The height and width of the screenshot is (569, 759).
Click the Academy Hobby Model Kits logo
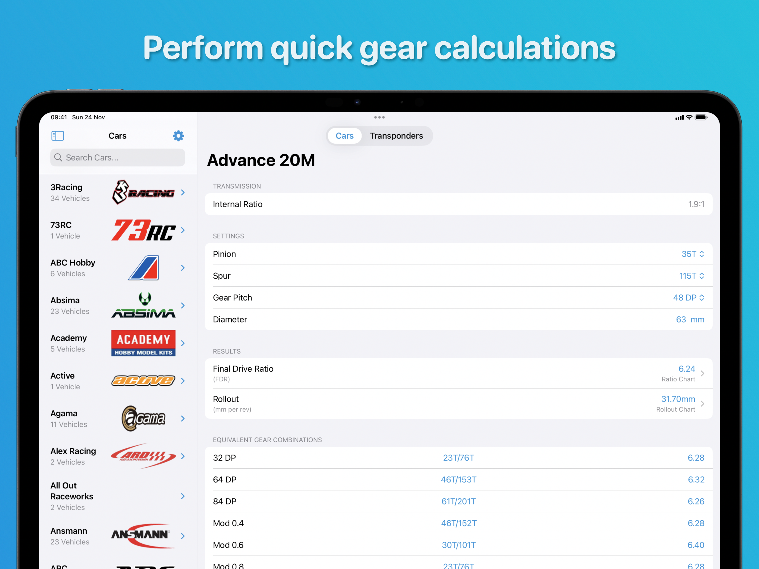point(143,343)
